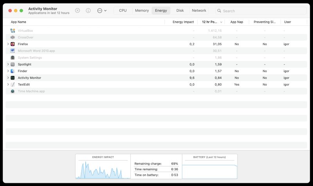Click the Microsoft Word 2010 icon
This screenshot has width=313, height=186.
13,51
